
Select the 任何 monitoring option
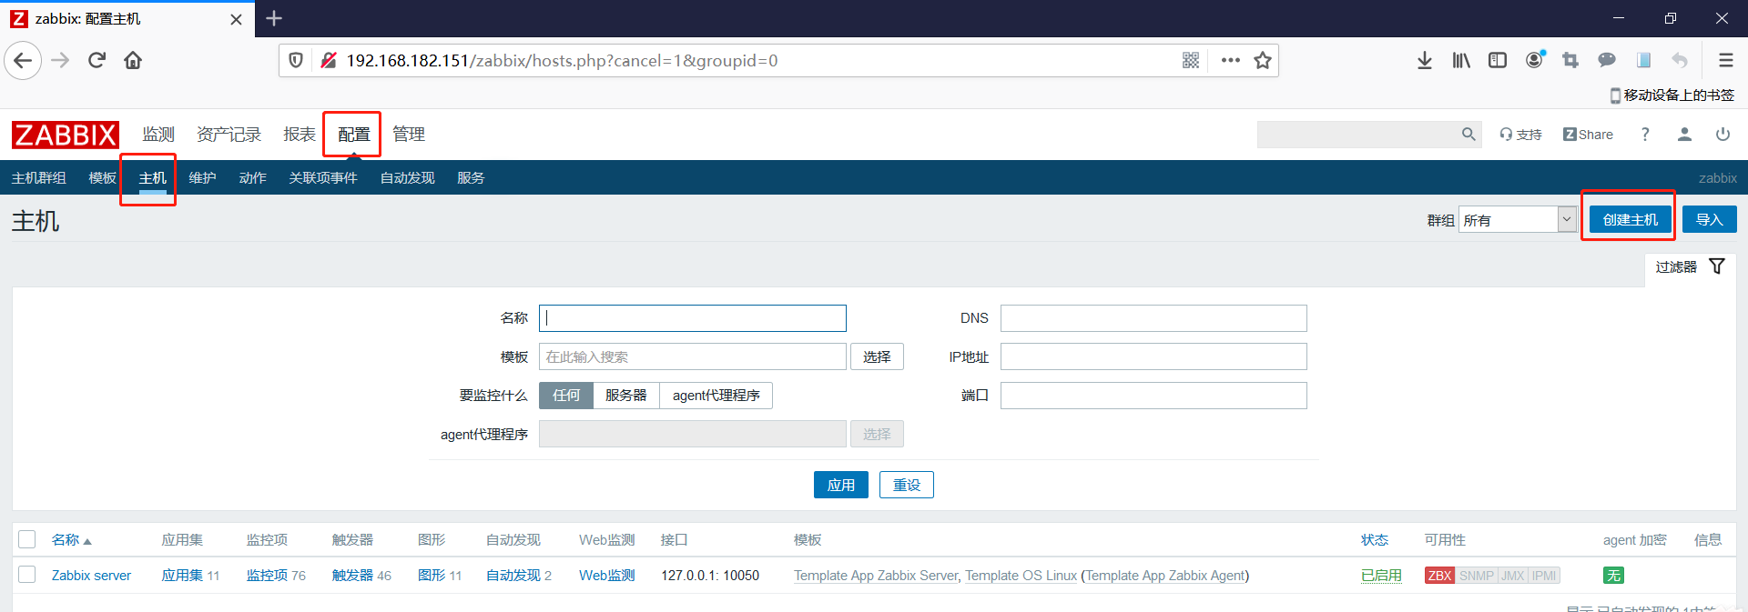tap(566, 396)
